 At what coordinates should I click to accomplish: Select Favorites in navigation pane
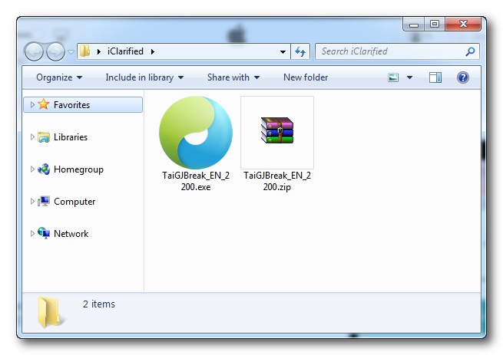pos(83,105)
